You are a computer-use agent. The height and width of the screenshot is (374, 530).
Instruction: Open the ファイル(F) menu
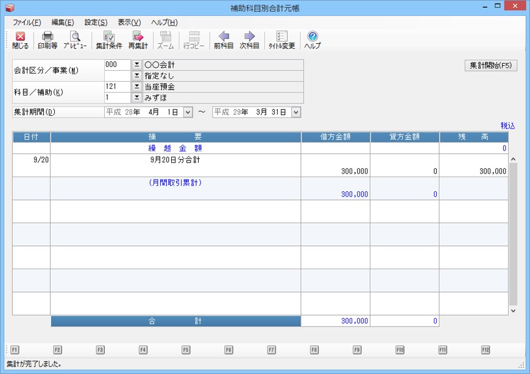[x=27, y=23]
